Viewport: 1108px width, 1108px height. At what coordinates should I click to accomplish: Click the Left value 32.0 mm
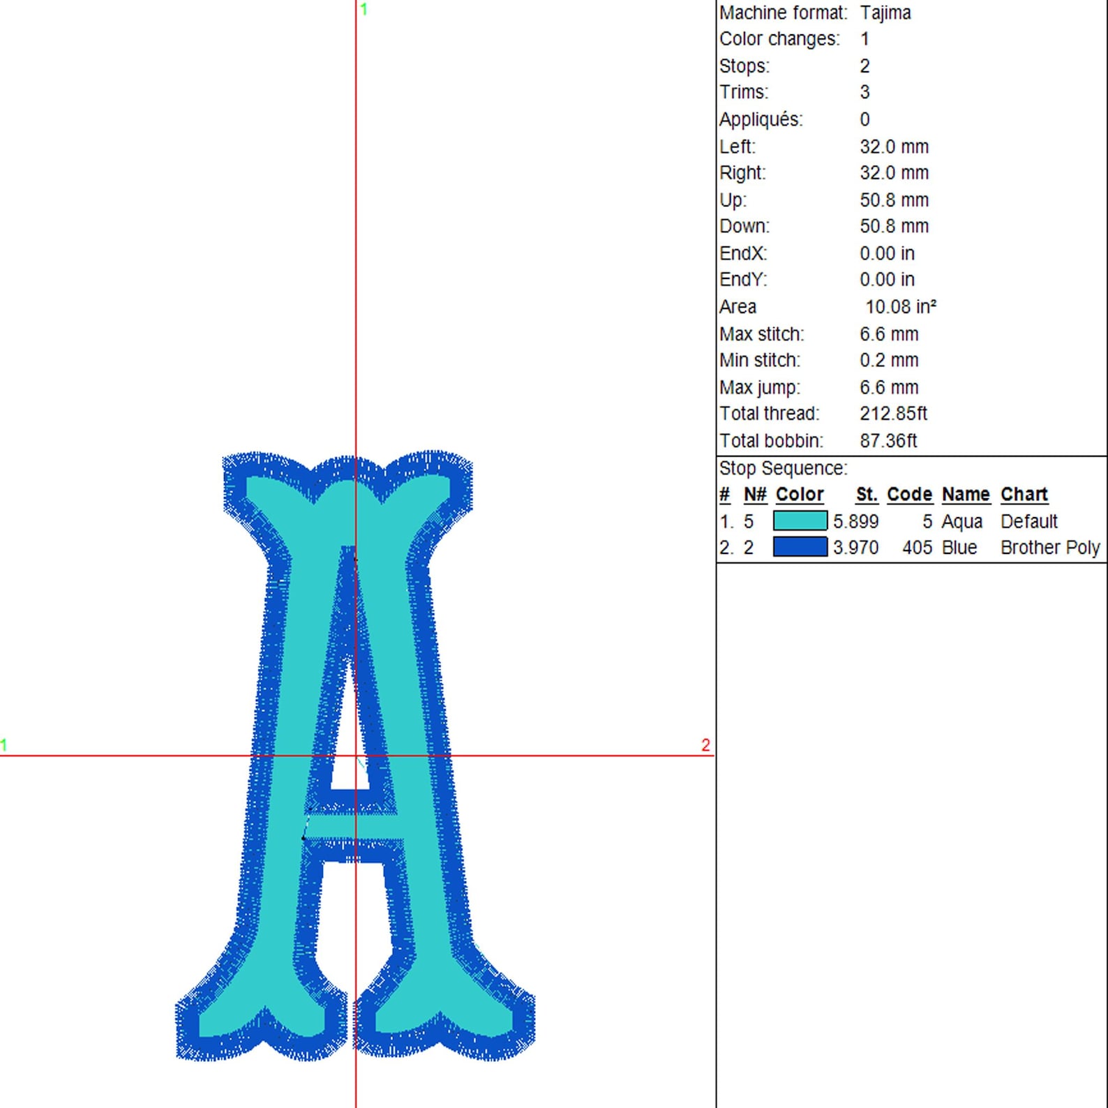coord(894,147)
